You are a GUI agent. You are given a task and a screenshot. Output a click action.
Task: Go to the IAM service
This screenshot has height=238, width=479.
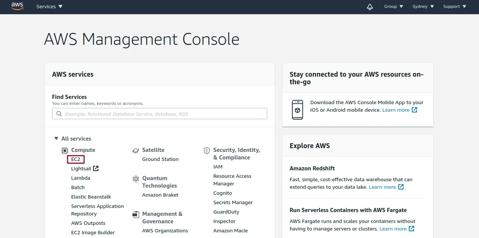point(218,167)
